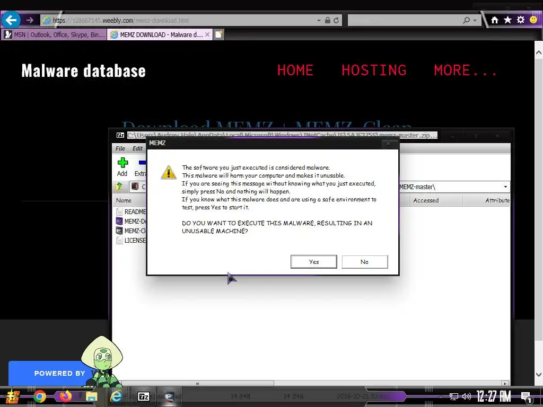Image resolution: width=543 pixels, height=407 pixels.
Task: Click 7-Zip horizontal scrollbar thumb
Action: 197,384
